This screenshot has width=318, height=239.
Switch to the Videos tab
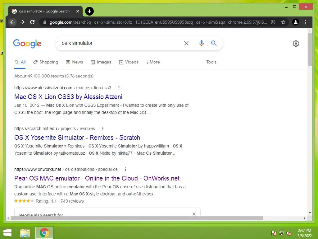[x=129, y=62]
